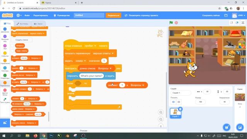Click the Создать список button
Viewport: 247px width, 139px height.
click(22, 40)
